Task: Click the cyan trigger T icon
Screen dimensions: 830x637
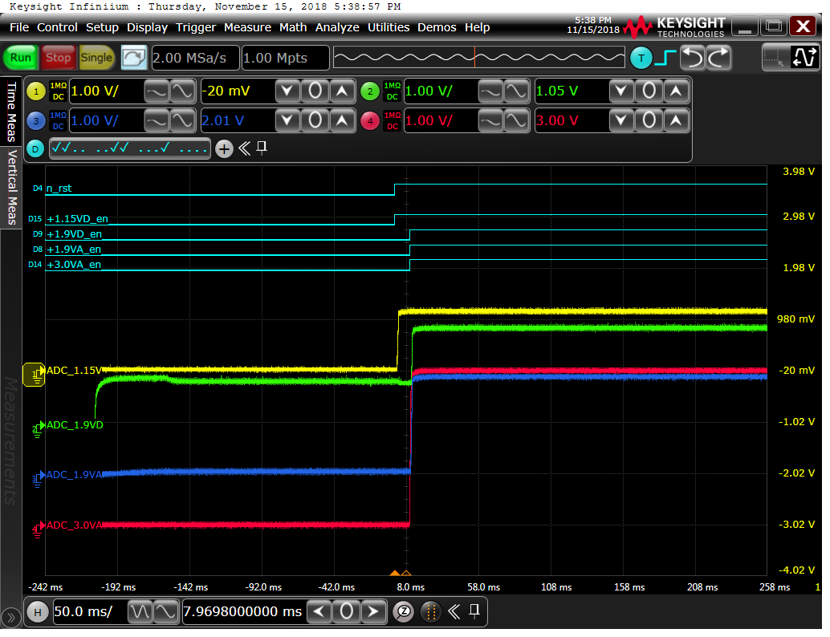Action: pos(641,59)
